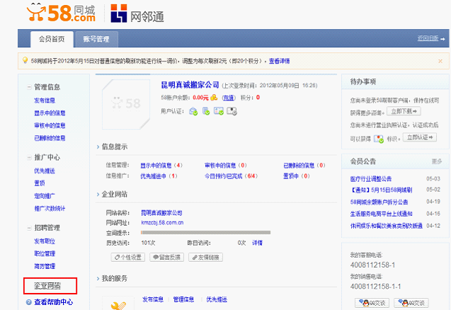Switch to 账号管理 tab
Screen dimensions: 451x310
96,40
